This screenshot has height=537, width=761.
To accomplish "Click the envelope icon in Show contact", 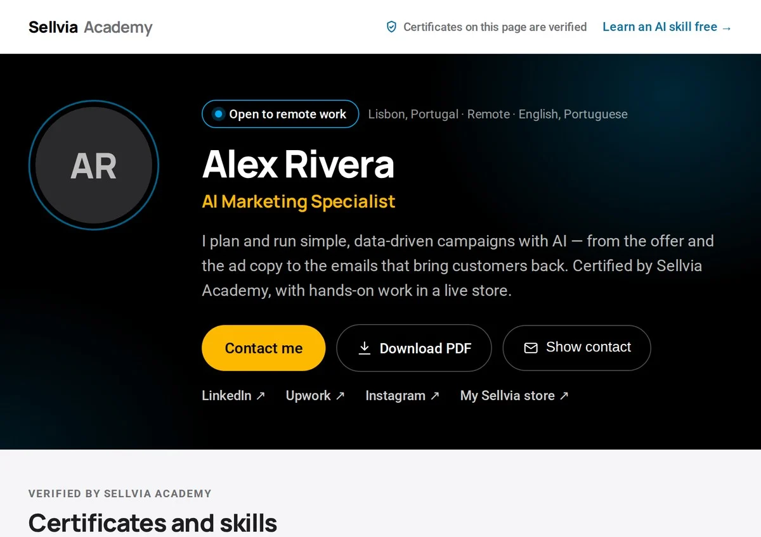I will 531,348.
